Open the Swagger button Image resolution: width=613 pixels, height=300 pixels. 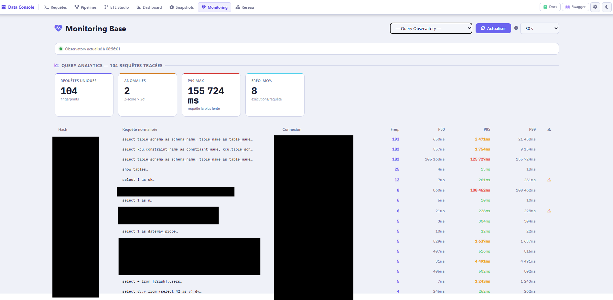pyautogui.click(x=575, y=7)
